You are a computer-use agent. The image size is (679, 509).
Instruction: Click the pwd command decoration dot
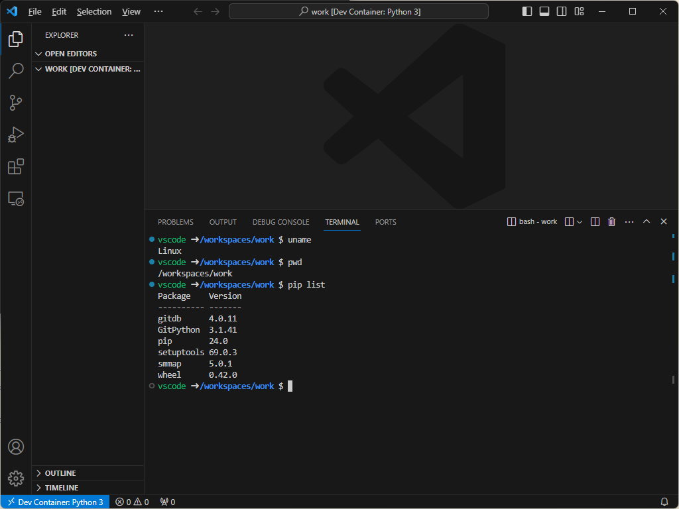(x=152, y=262)
